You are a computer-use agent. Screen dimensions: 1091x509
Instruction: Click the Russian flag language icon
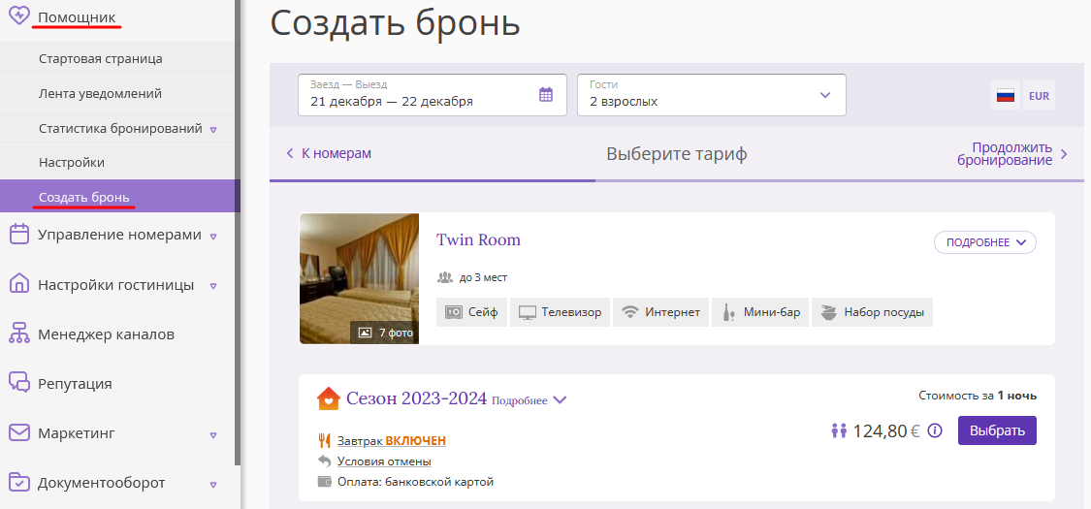(1006, 96)
